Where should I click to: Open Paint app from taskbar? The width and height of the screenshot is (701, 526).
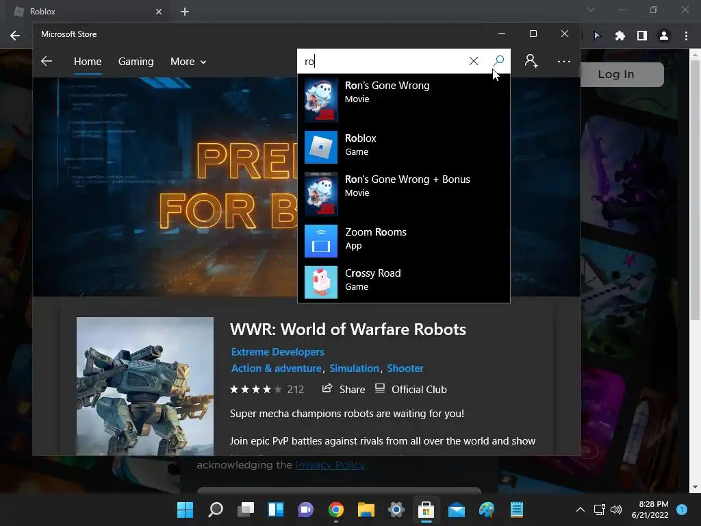coord(487,510)
